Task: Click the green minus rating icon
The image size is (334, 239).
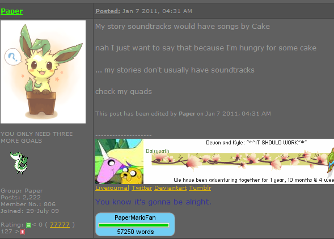Action: [x=28, y=225]
